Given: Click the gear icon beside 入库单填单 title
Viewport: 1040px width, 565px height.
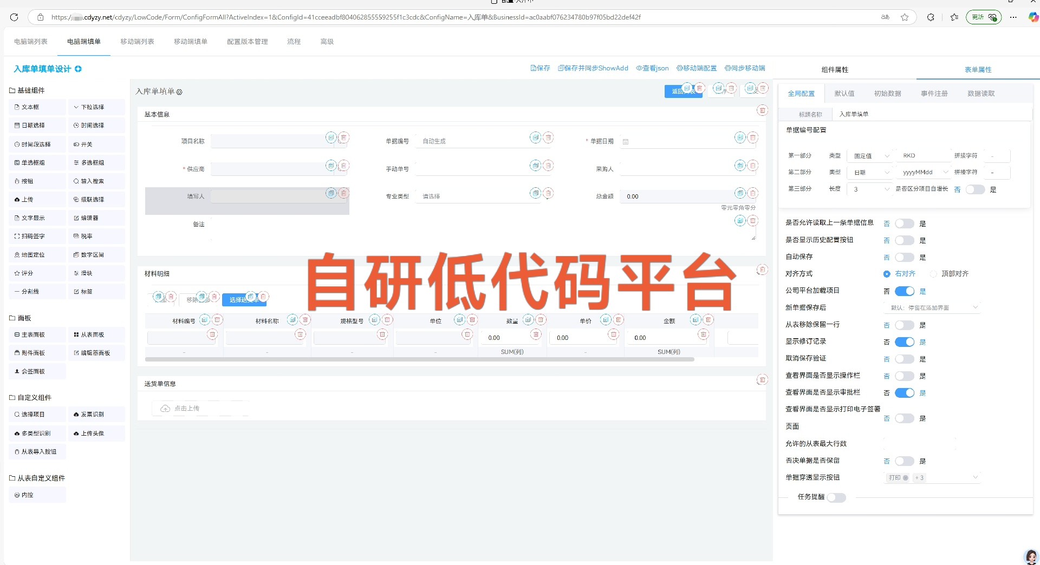Looking at the screenshot, I should (x=179, y=92).
